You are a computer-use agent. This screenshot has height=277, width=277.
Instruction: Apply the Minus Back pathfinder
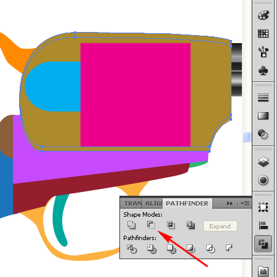[x=229, y=247]
